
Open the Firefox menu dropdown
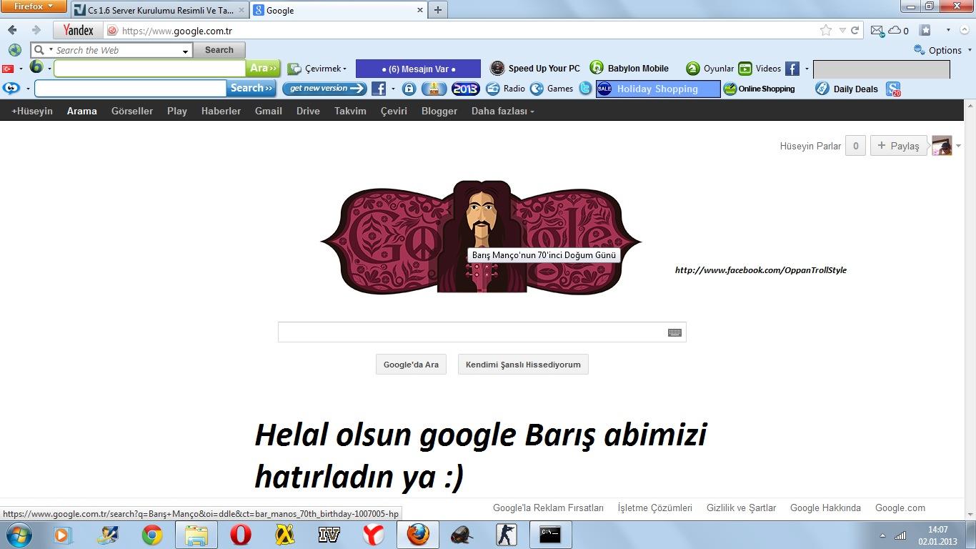click(34, 6)
